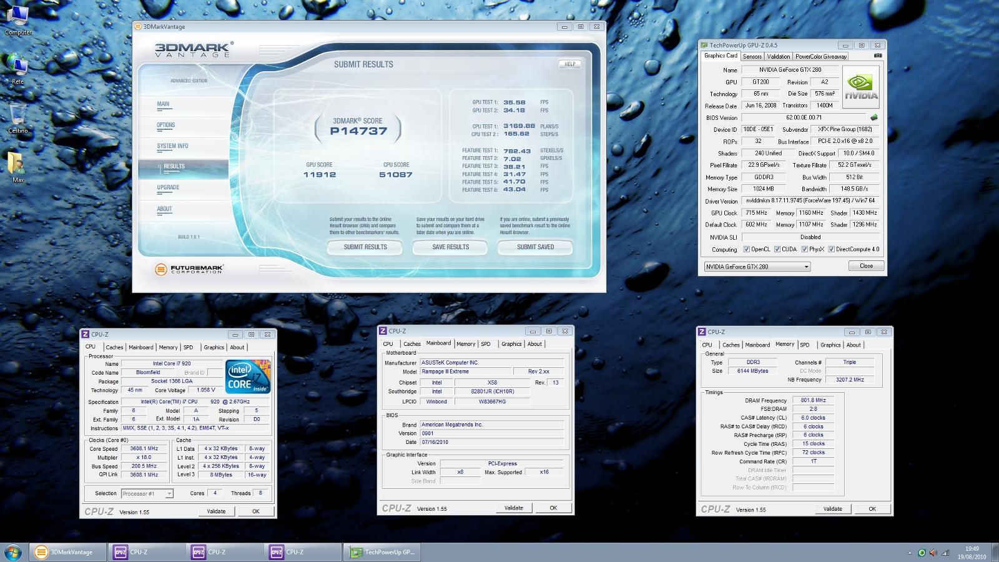Click the BIOS save chip icon in GPU-Z
Image resolution: width=999 pixels, height=562 pixels.
[874, 117]
